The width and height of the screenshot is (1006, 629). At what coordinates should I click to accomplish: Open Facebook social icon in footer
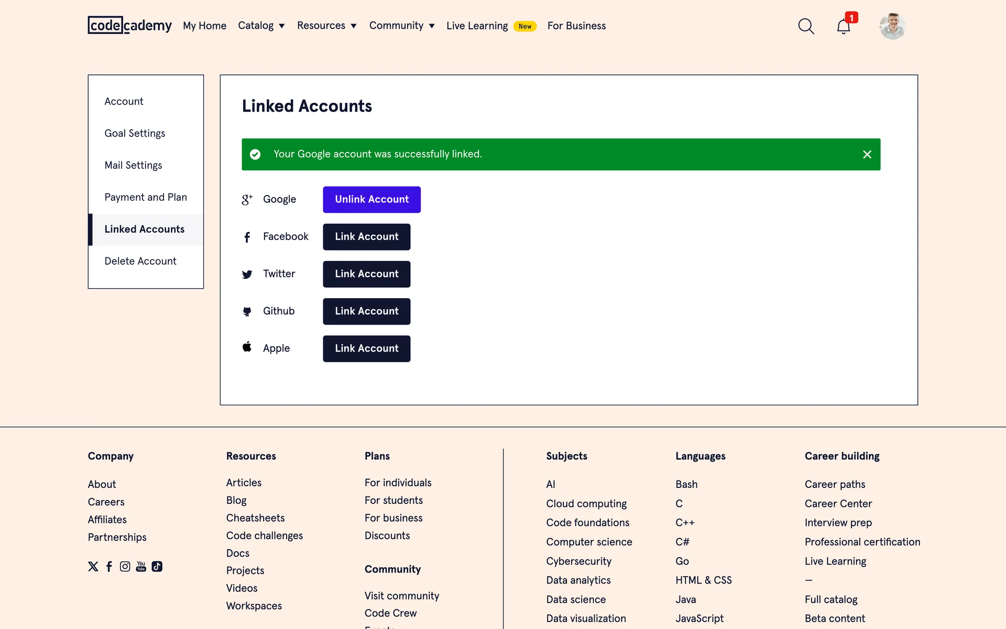tap(109, 567)
